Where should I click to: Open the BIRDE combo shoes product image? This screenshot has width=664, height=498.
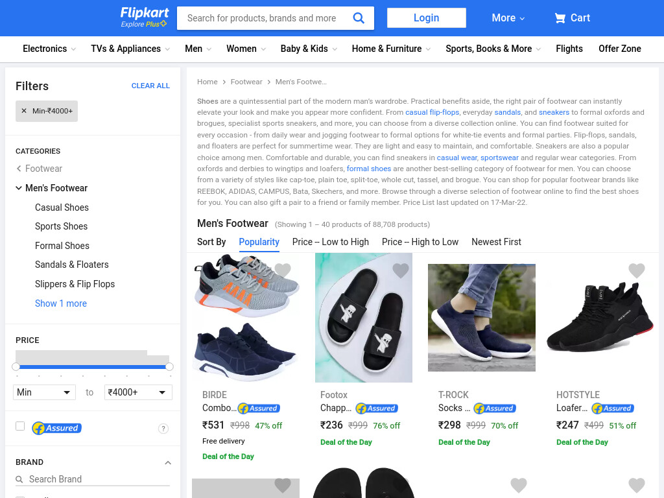point(246,317)
